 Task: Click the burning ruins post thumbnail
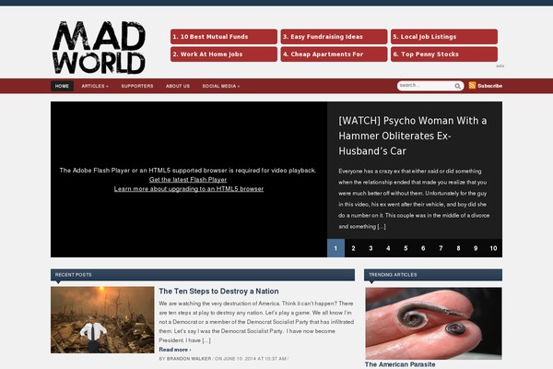pos(102,319)
